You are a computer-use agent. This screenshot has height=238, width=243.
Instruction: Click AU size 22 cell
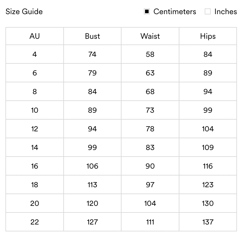click(35, 222)
